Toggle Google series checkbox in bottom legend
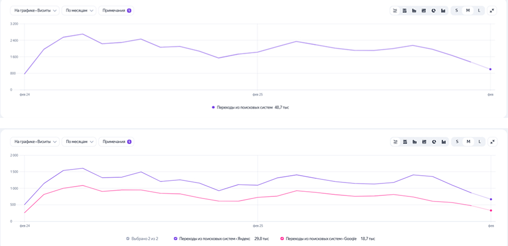Screen dimensions: 508x246 click(x=282, y=239)
